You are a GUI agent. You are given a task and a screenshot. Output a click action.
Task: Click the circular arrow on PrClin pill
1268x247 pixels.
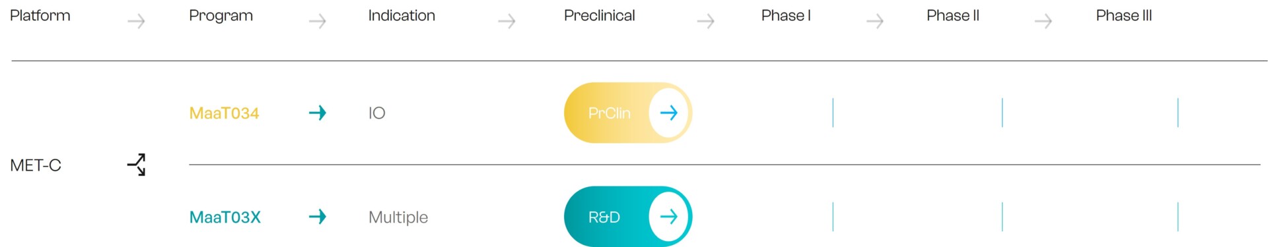[669, 113]
